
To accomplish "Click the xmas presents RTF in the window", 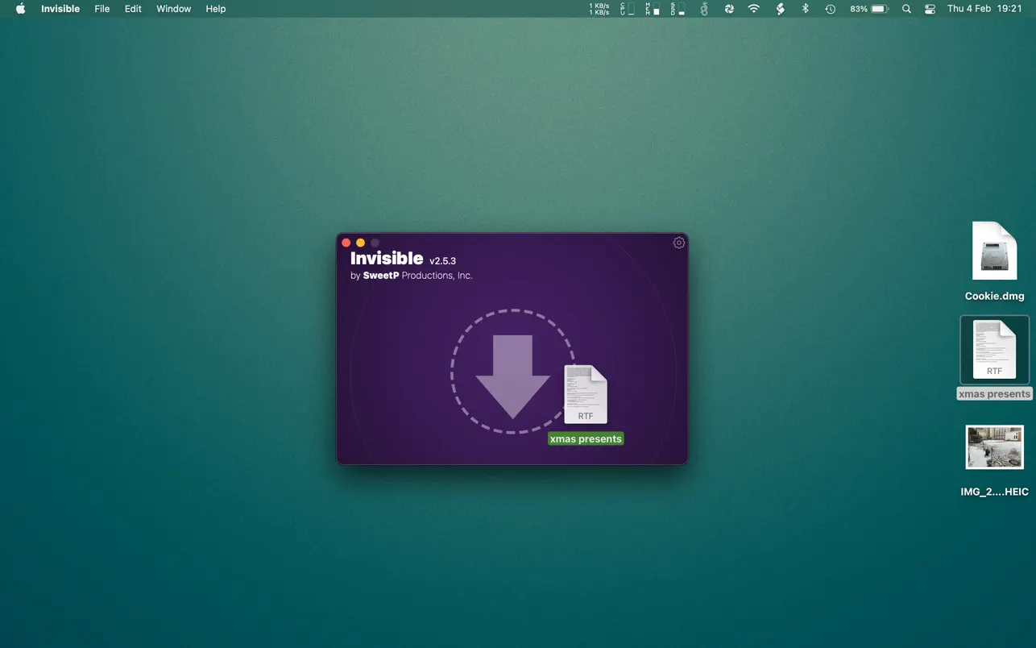I will click(586, 395).
